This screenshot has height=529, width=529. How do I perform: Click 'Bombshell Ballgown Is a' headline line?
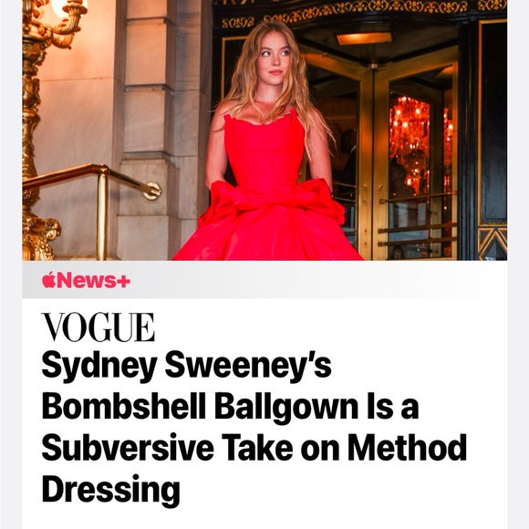[x=230, y=406]
